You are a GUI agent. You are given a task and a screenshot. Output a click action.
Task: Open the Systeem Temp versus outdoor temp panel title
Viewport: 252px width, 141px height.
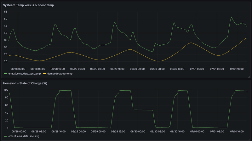tap(28, 5)
